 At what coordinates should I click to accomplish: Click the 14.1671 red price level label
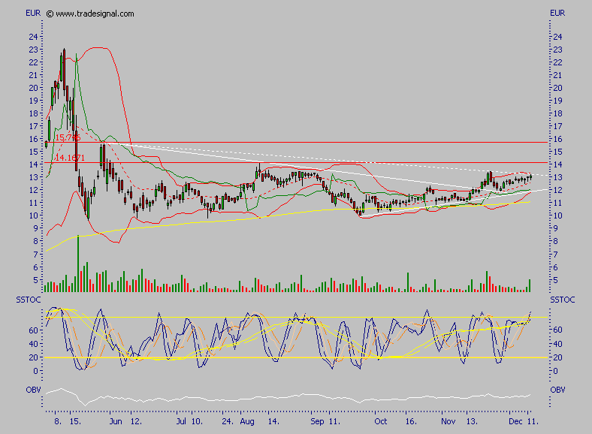pos(69,158)
